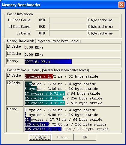Click the Cache/Memory Latency group label
Screen dimensions: 126x145
pos(48,70)
